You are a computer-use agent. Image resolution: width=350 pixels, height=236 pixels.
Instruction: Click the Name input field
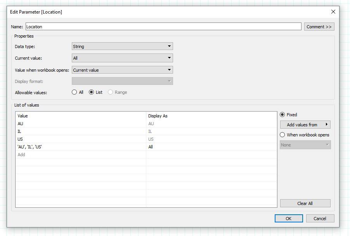163,26
